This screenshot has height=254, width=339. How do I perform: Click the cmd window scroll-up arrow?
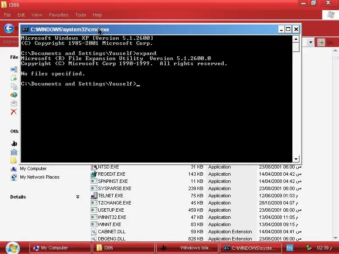pos(296,39)
